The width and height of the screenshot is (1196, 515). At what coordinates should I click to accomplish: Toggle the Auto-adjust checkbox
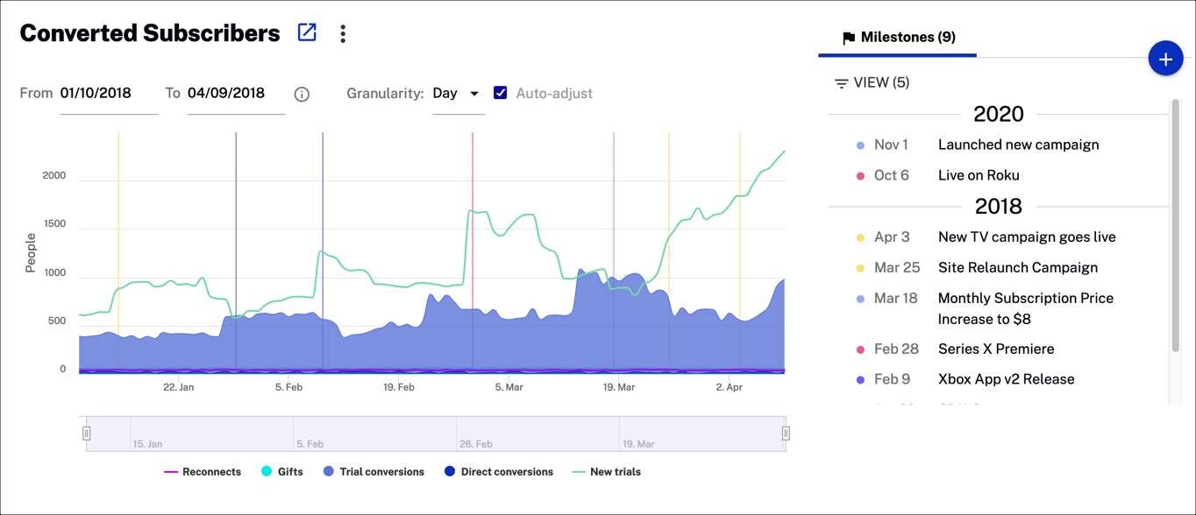tap(500, 93)
